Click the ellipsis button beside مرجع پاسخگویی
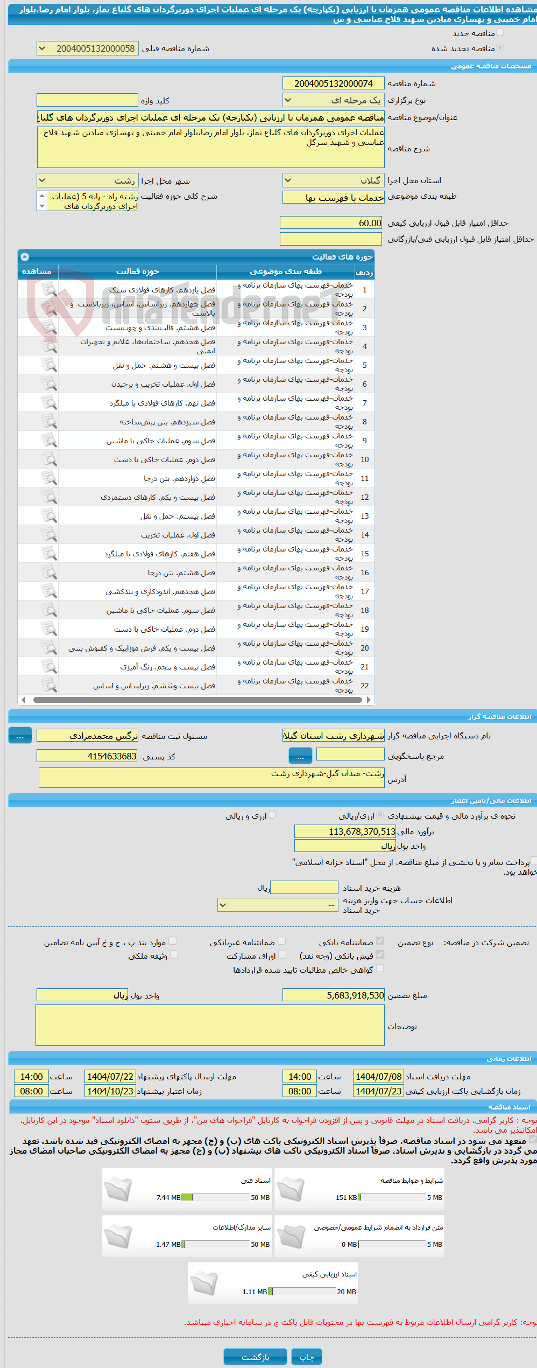 pos(300,756)
